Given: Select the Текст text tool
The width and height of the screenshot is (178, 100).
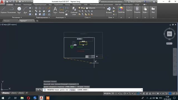Looking at the screenshot, I should (55, 10).
